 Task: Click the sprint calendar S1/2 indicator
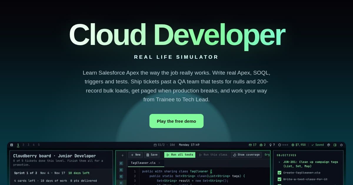pyautogui.click(x=164, y=145)
